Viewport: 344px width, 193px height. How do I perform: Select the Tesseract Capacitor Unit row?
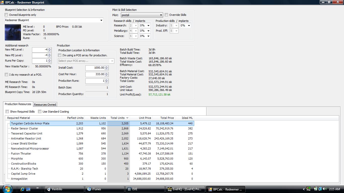[x=102, y=133]
